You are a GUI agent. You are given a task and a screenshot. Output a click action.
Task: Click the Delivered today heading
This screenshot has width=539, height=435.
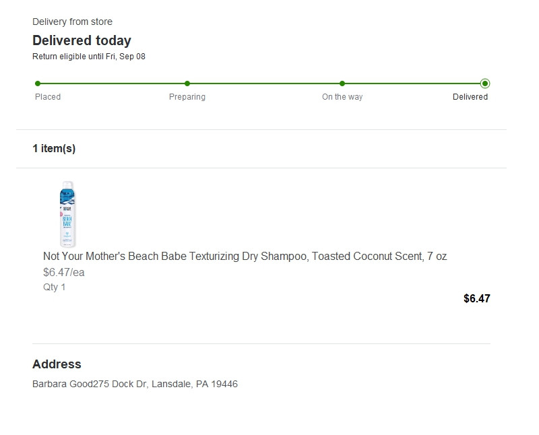click(82, 40)
